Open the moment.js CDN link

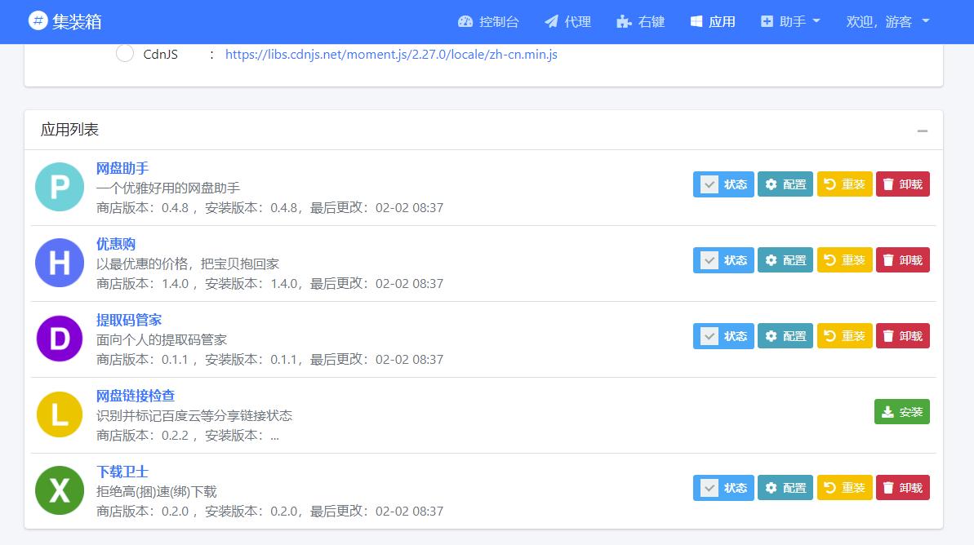(x=389, y=54)
